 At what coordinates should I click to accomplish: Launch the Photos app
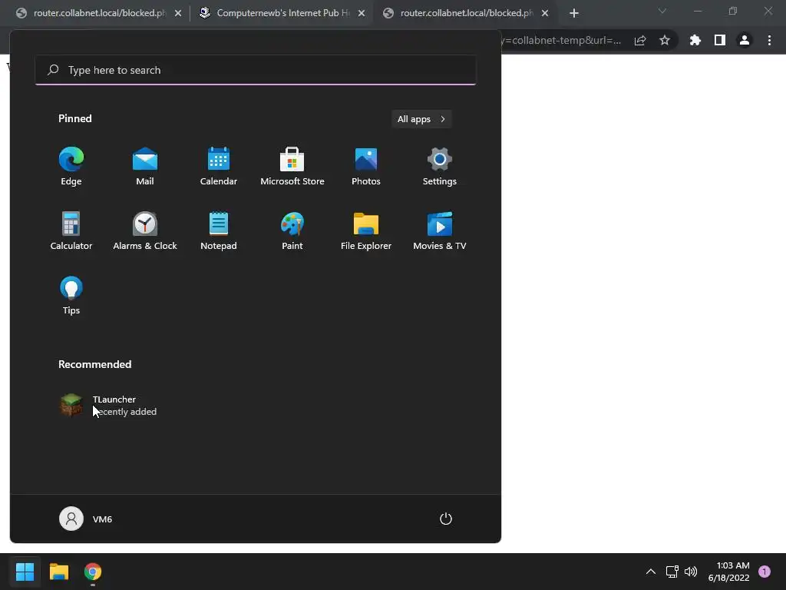pos(366,167)
